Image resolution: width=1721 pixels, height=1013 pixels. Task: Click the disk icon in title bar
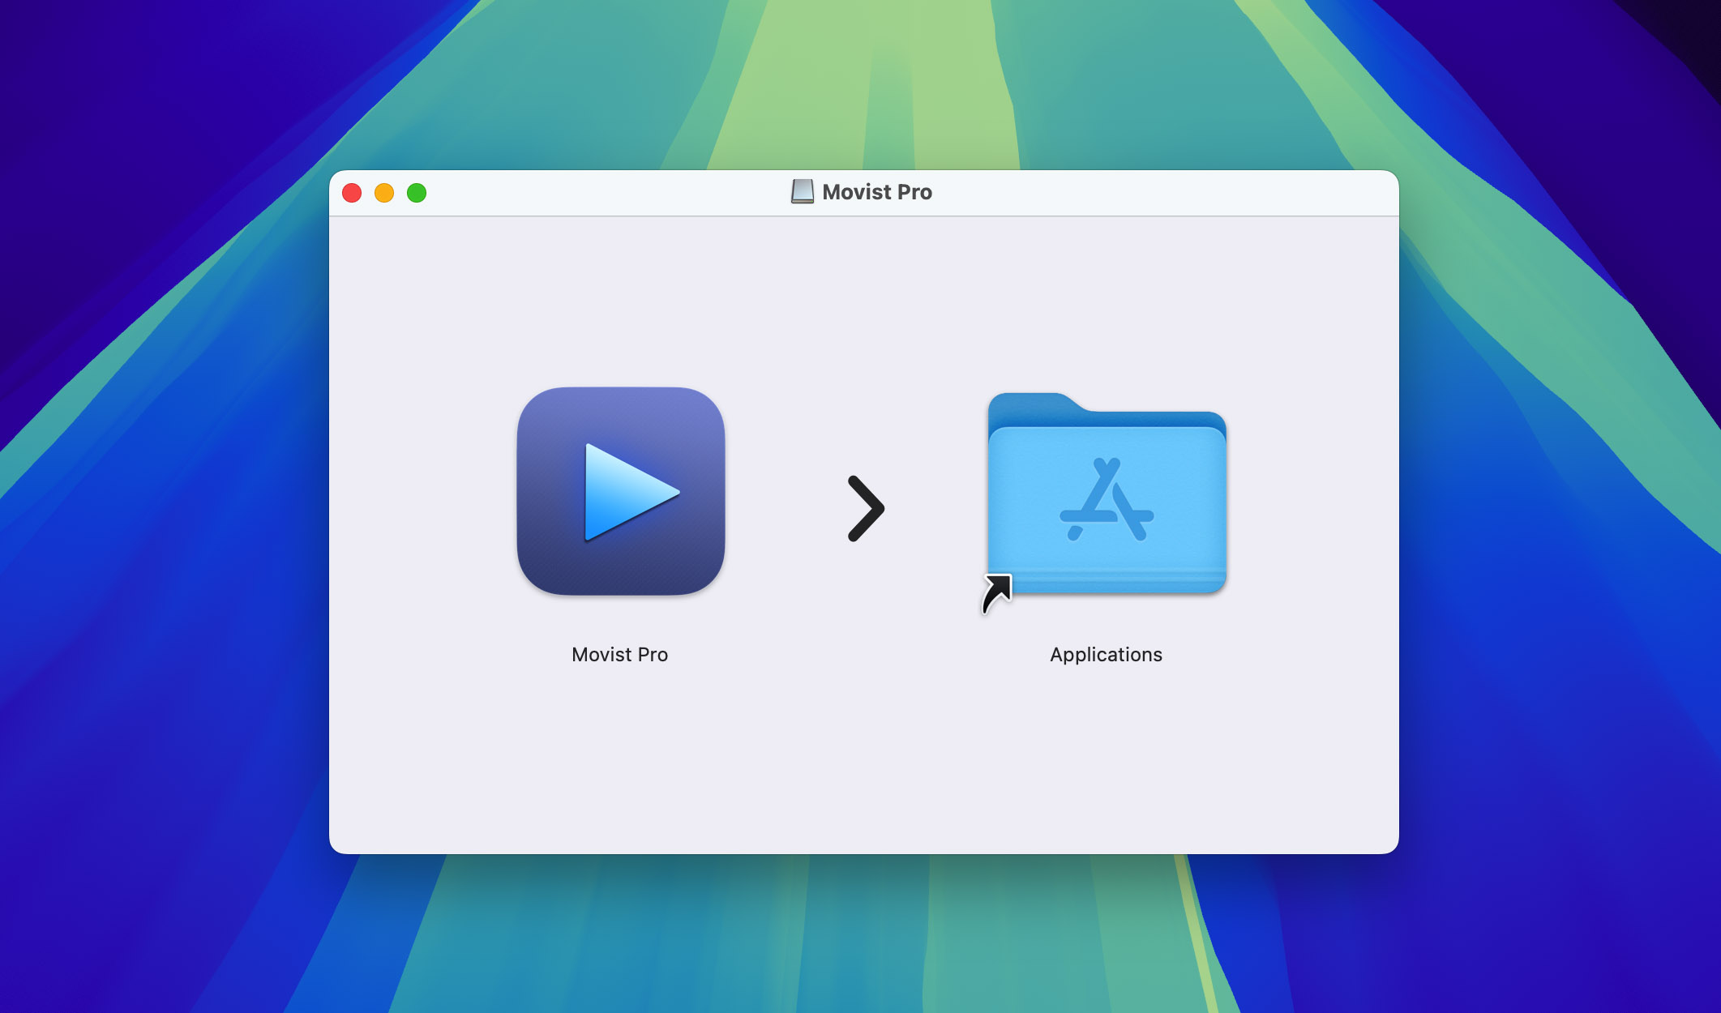coord(802,192)
